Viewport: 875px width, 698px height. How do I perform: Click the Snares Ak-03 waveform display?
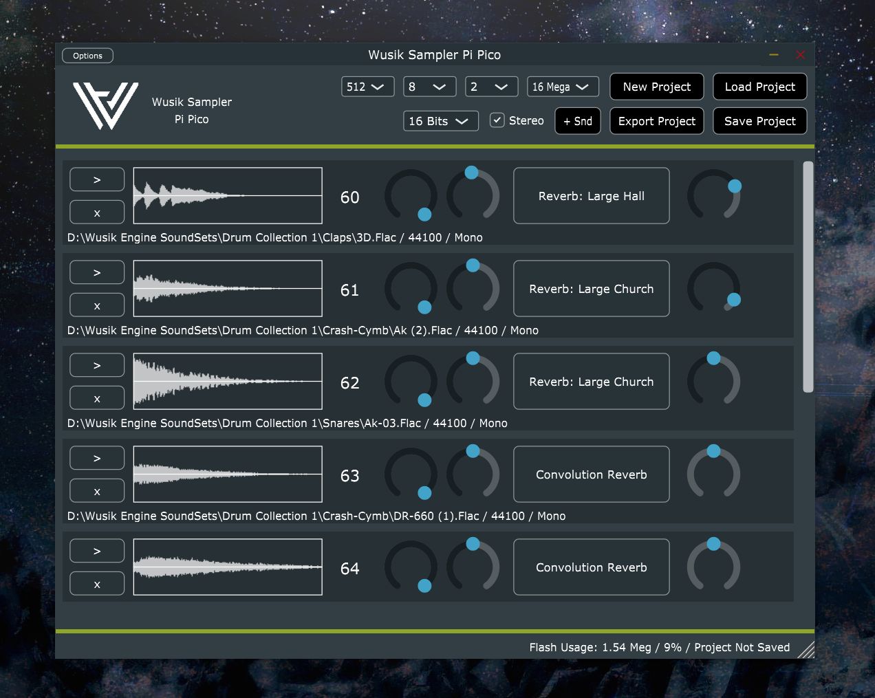(228, 382)
